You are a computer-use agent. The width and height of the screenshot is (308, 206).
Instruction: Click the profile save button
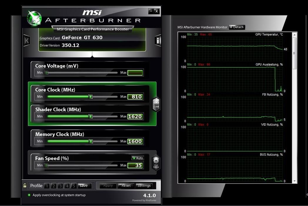click(84, 185)
